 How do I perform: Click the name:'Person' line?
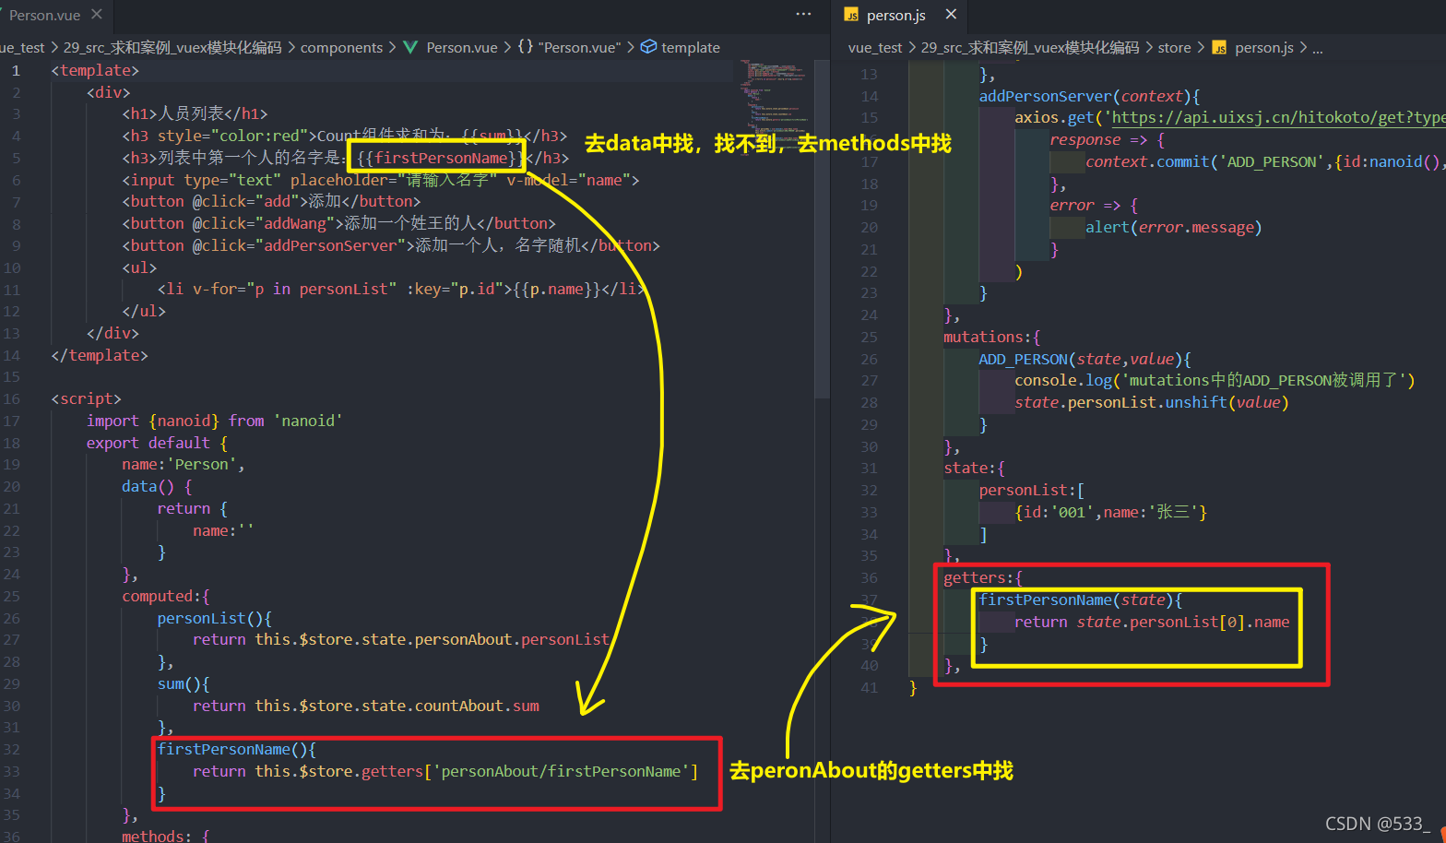[184, 464]
